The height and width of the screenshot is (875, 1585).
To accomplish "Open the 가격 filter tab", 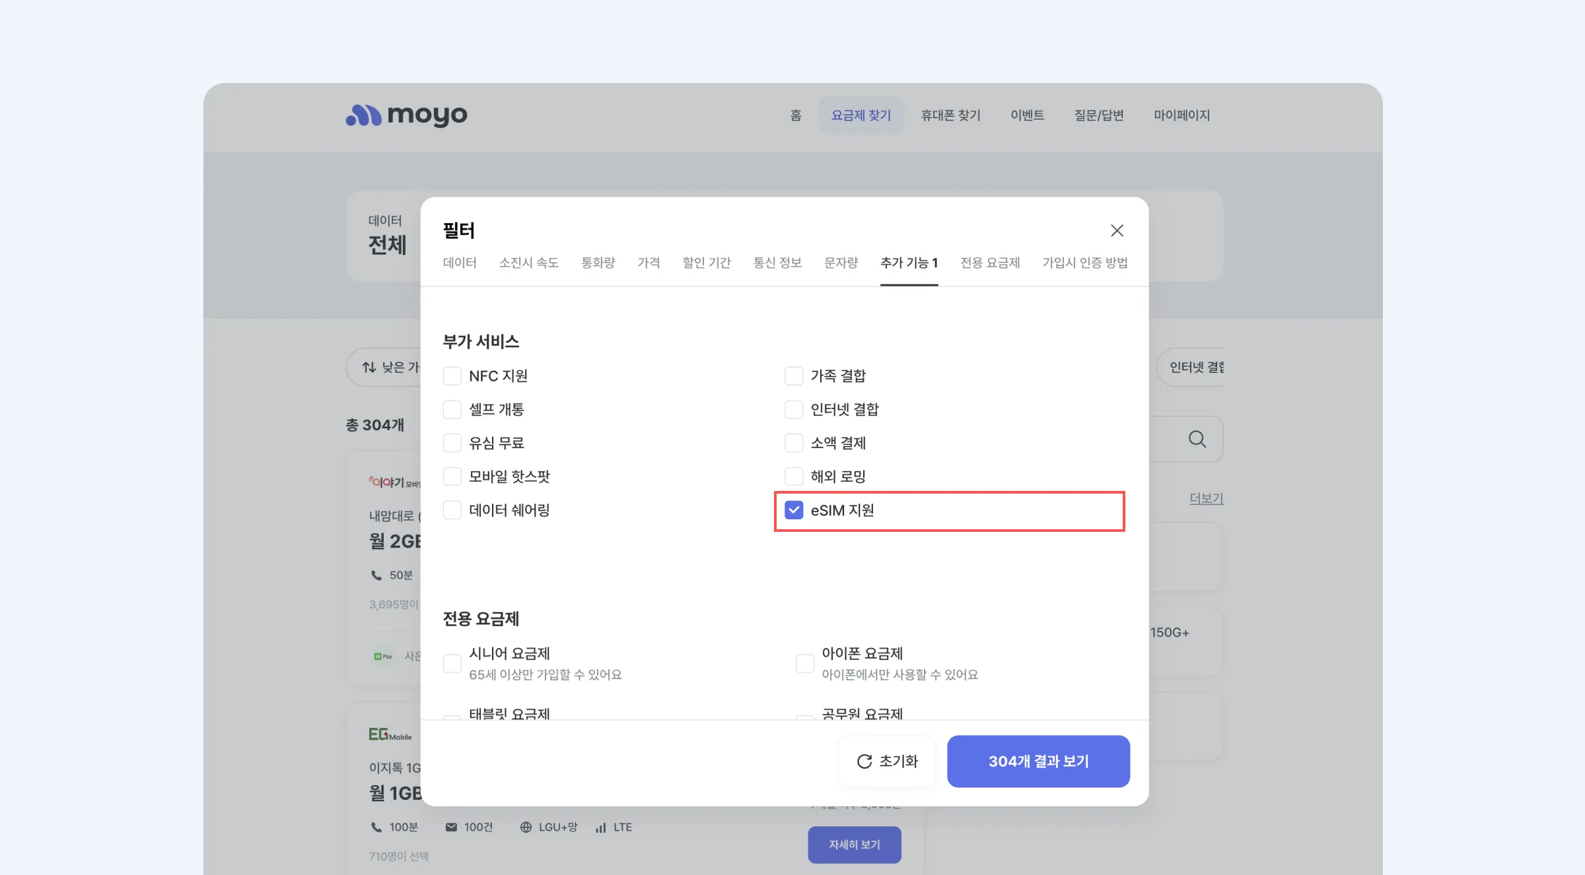I will click(x=649, y=263).
